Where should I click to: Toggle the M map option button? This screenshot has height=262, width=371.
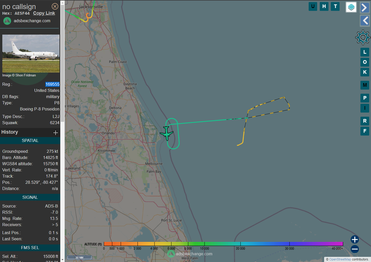point(365,85)
